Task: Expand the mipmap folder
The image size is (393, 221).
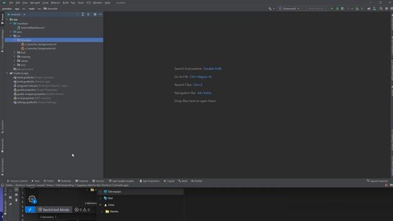Action: point(15,56)
